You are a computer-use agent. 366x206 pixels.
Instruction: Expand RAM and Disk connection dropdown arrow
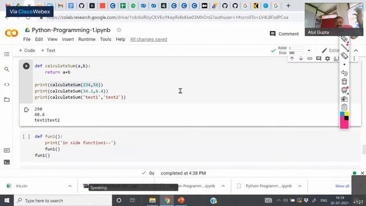(x=309, y=50)
